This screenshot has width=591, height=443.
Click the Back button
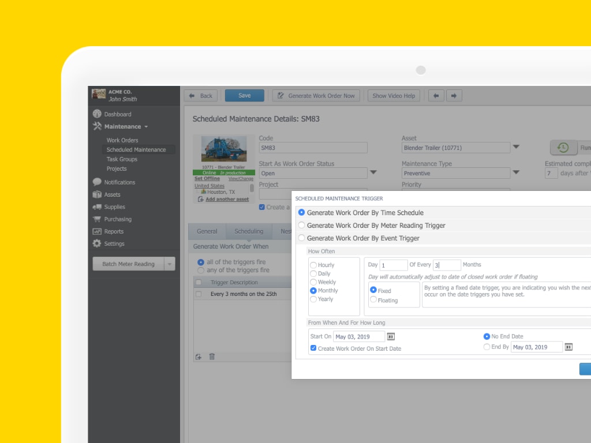point(201,96)
